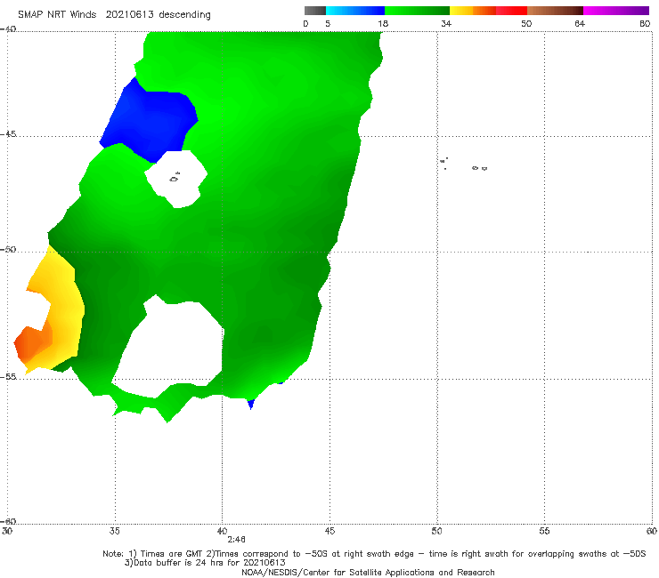Click the "SMAP NRT Winds" title text
659x578 pixels.
tap(57, 14)
